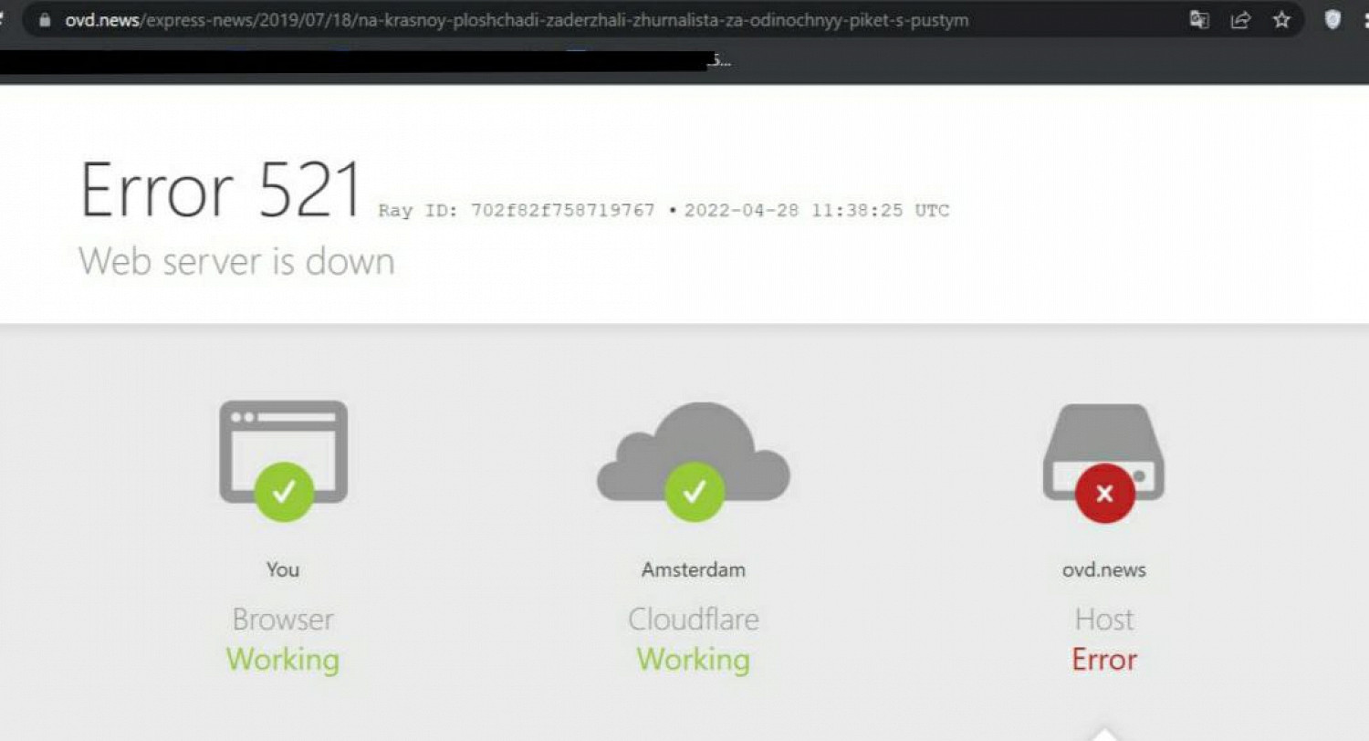Screen dimensions: 1369x741
Task: Select the Cloudflare label text
Action: 694,620
